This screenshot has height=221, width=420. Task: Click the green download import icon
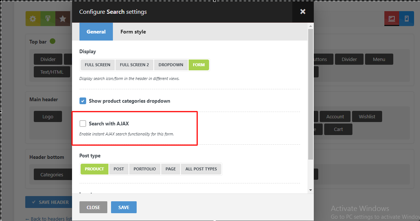(x=48, y=19)
